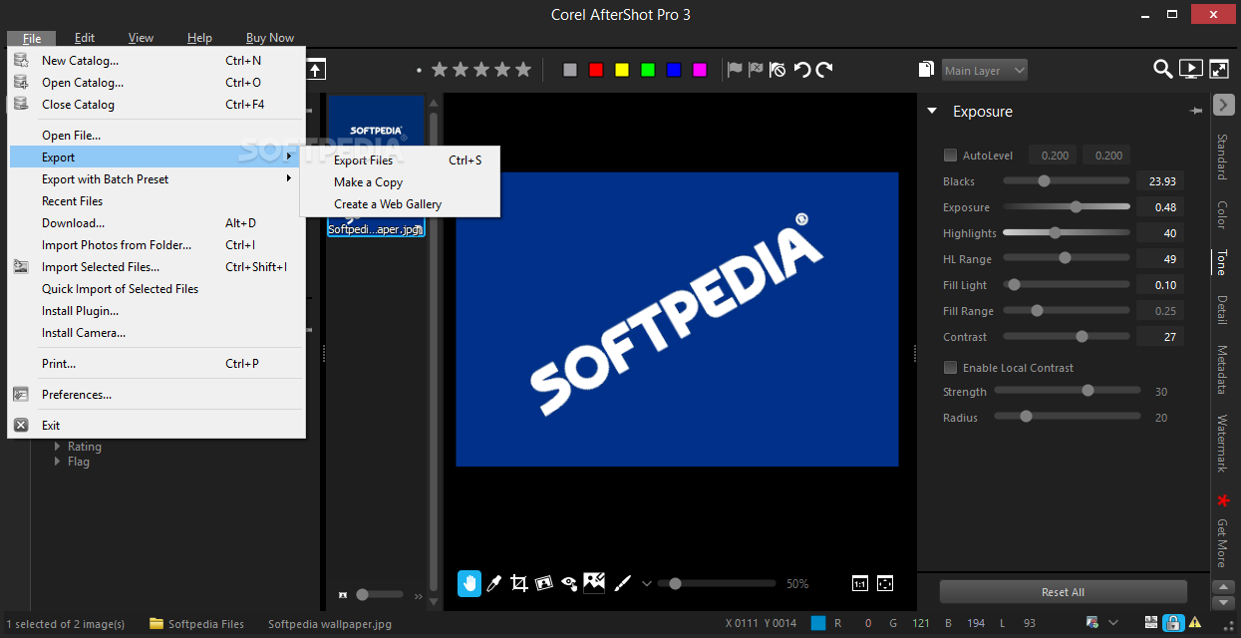The width and height of the screenshot is (1241, 638).
Task: Adjust the thumbnail size slider
Action: [x=379, y=595]
